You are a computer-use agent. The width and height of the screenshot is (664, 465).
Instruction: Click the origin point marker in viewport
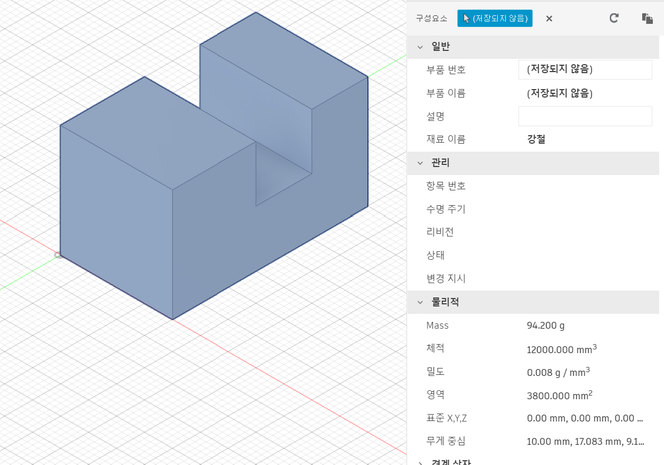click(57, 255)
